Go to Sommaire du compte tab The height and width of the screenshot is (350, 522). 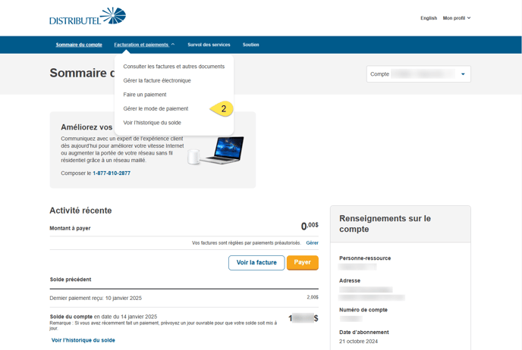(x=79, y=45)
